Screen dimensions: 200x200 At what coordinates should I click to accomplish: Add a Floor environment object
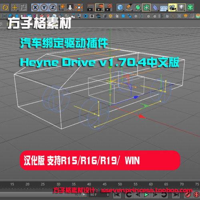[164, 8]
